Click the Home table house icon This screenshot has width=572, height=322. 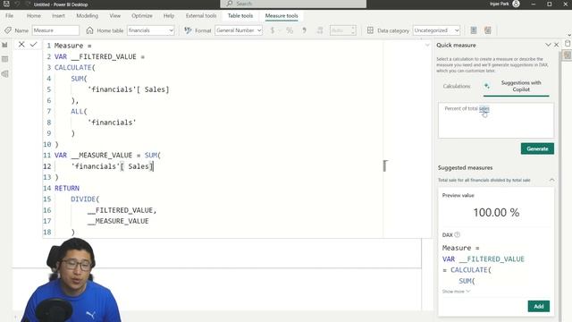click(x=89, y=30)
